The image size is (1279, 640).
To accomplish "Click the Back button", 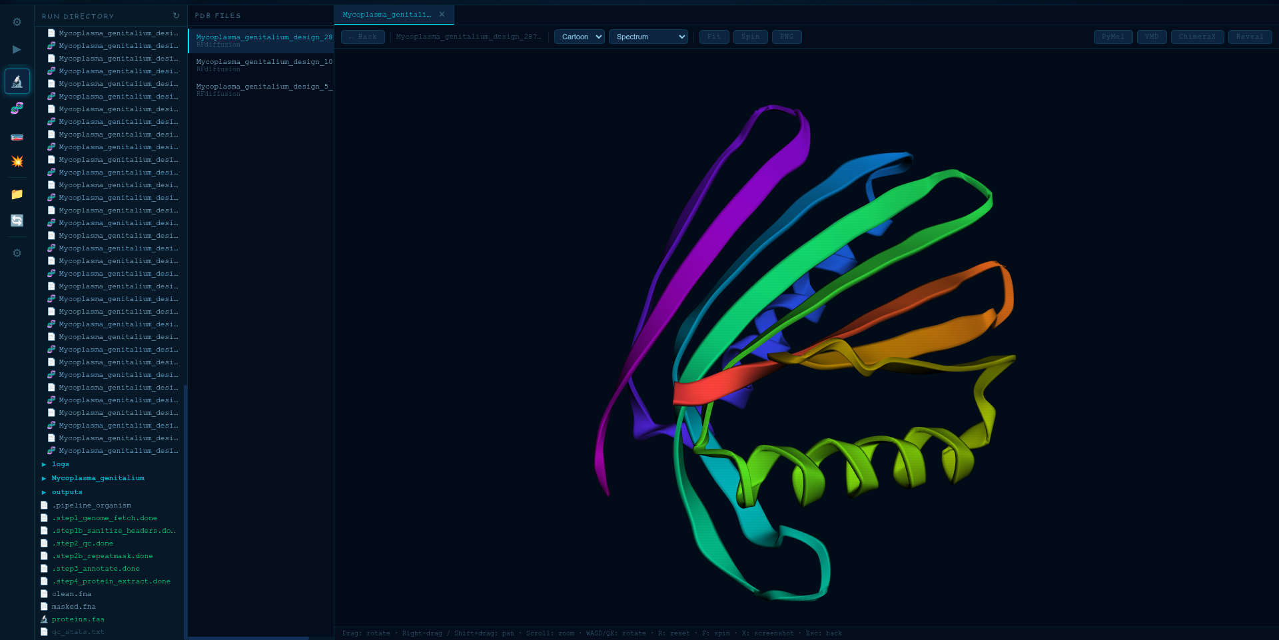I will click(363, 37).
